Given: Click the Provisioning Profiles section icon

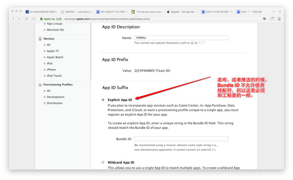Looking at the screenshot, I should pyautogui.click(x=40, y=84).
